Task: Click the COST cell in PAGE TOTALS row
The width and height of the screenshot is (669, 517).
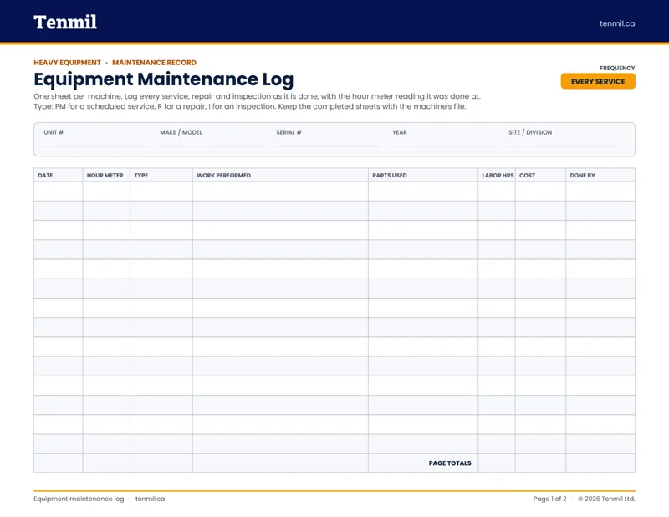Action: point(540,463)
